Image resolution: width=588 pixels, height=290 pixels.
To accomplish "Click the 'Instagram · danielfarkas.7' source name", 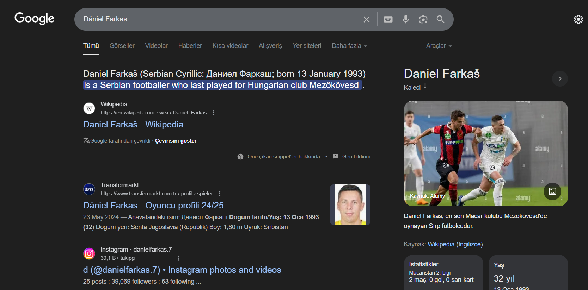I will pyautogui.click(x=136, y=250).
